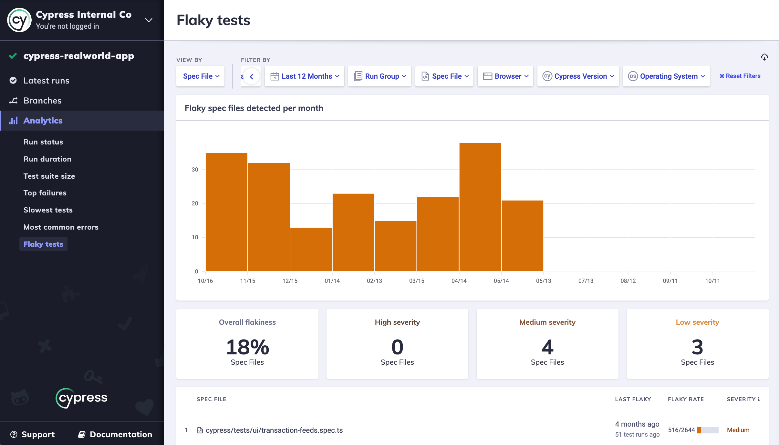
Task: Go to Most common errors in the sidebar
Action: coord(61,227)
